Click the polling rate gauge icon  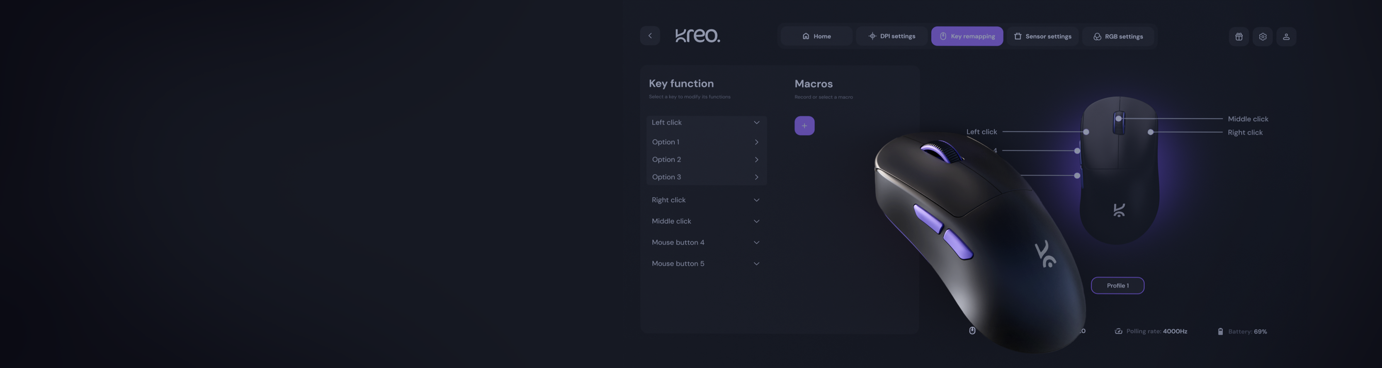click(1119, 332)
